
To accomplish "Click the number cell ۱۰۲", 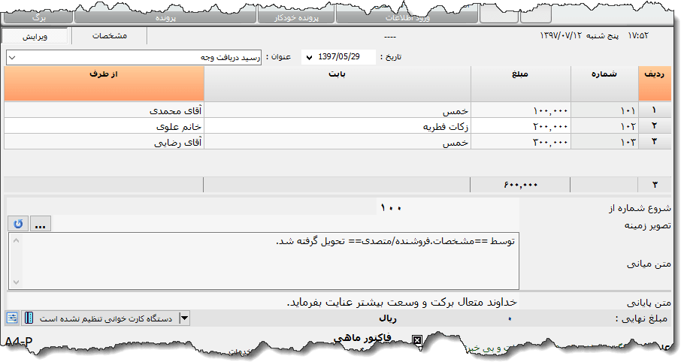I will coord(604,126).
